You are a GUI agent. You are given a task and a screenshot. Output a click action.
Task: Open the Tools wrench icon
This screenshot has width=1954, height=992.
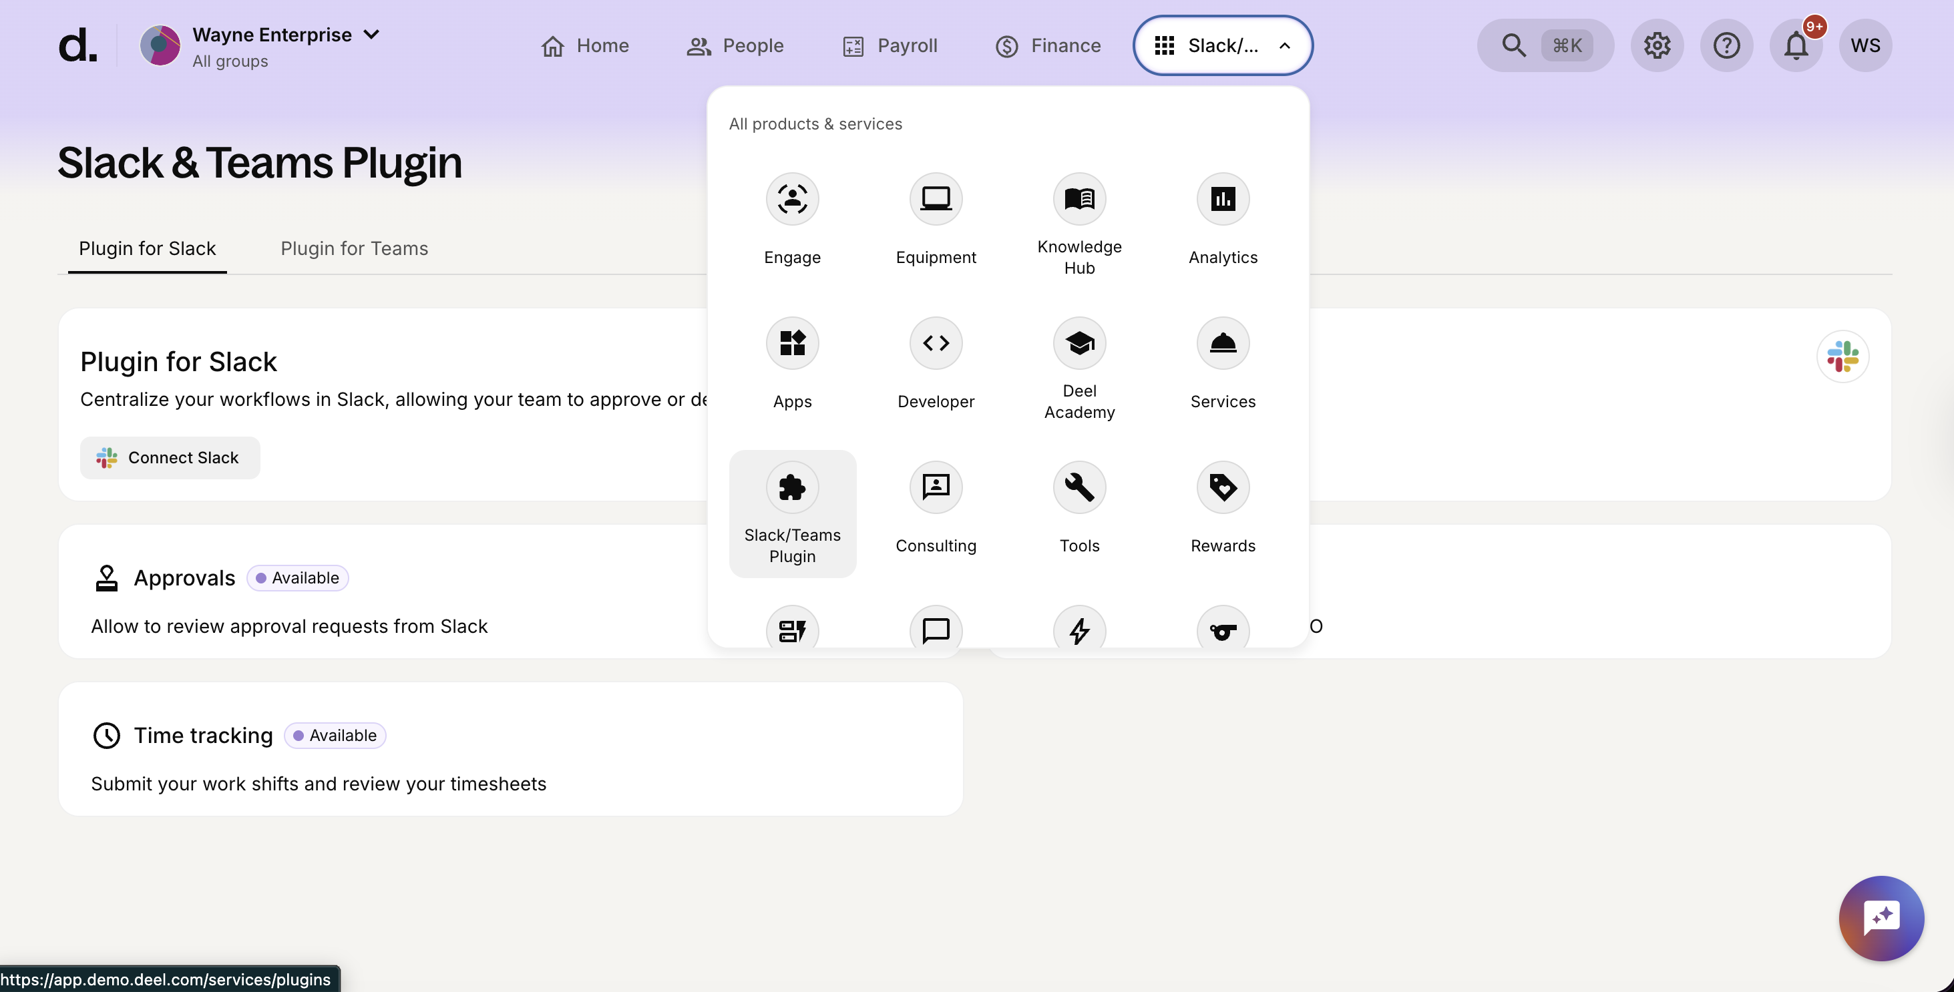(1079, 488)
